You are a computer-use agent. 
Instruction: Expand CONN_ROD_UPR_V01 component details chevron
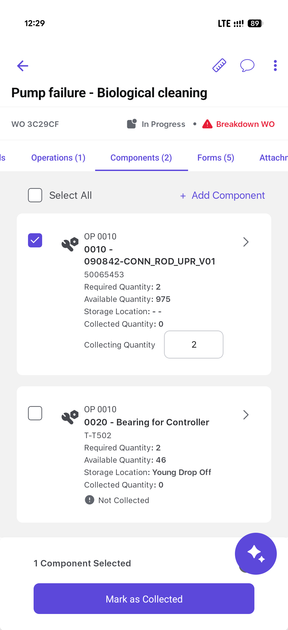(x=246, y=242)
